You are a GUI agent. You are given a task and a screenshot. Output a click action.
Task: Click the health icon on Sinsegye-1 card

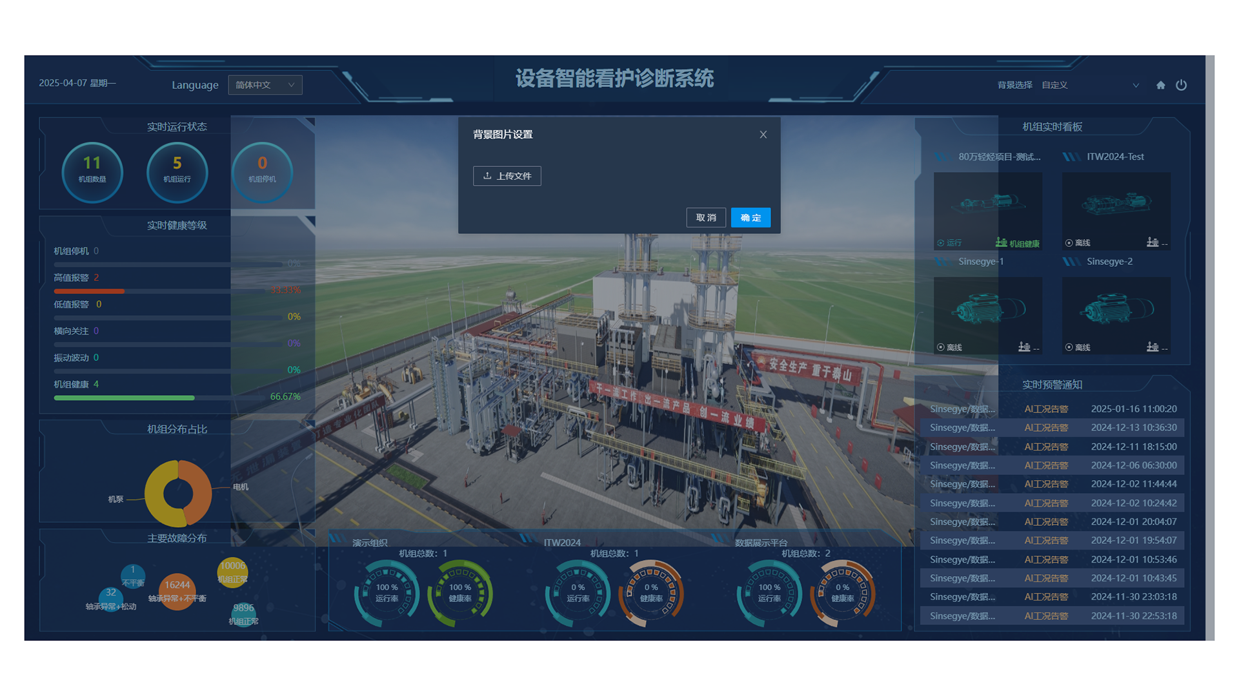pos(1024,347)
